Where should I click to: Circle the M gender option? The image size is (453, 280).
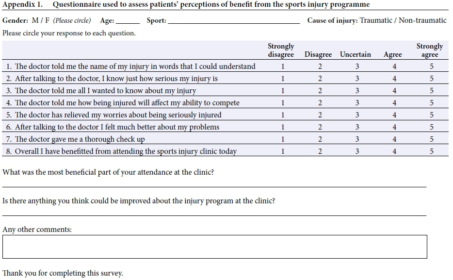(34, 21)
